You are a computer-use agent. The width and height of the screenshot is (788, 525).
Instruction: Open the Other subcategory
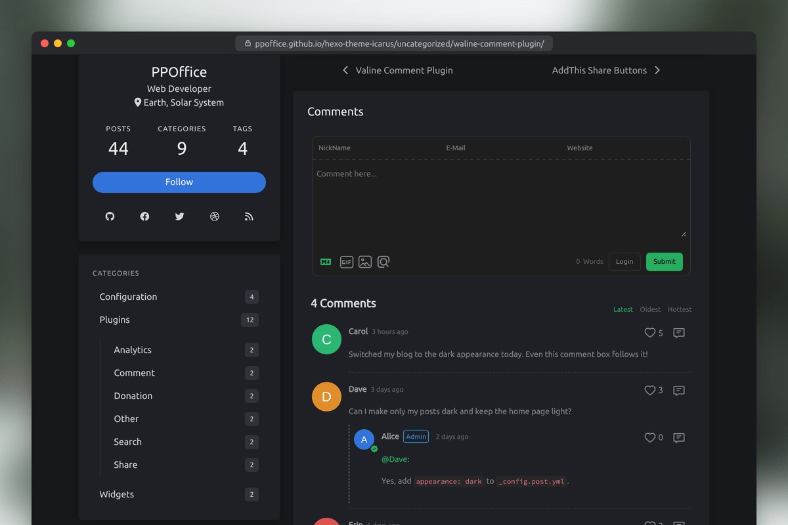(x=186, y=419)
